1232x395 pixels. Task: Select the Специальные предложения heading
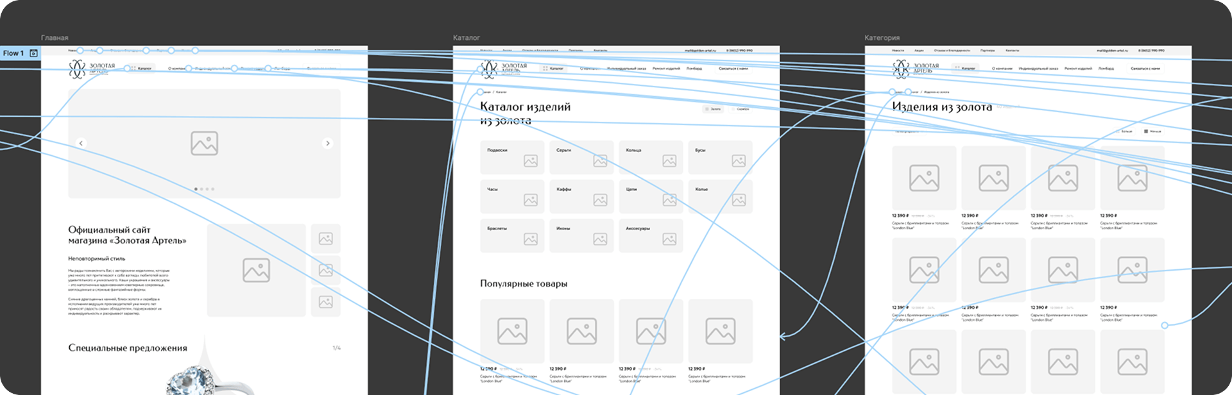[x=128, y=348]
